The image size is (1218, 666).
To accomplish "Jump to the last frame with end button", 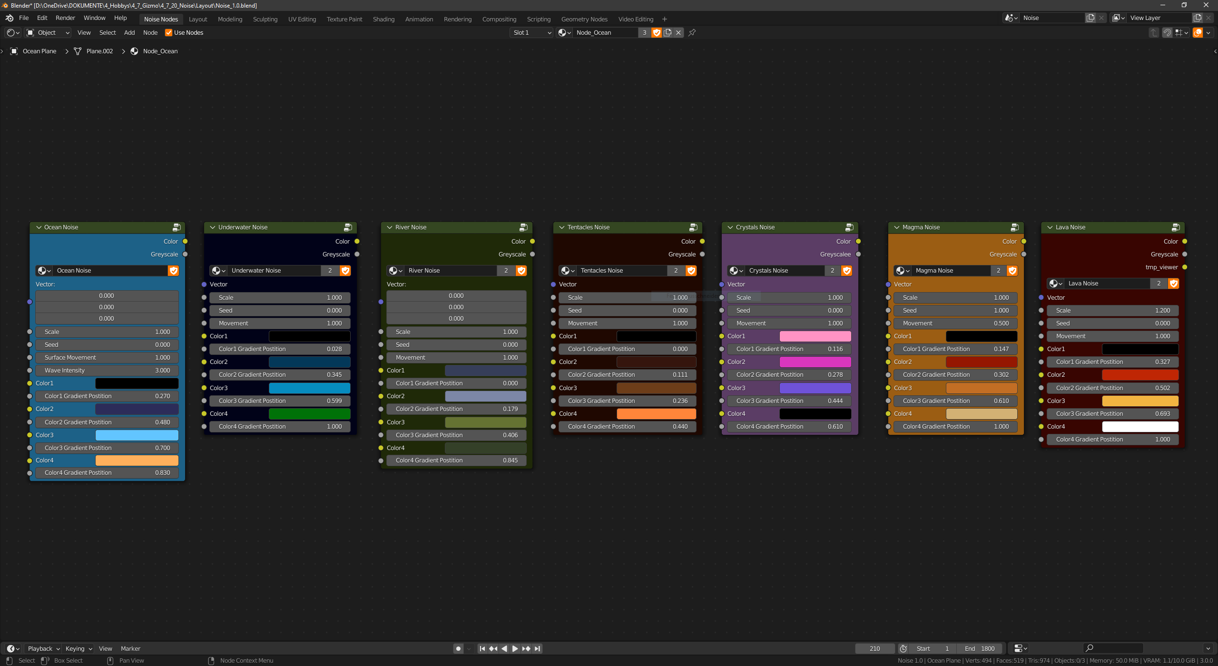I will [x=537, y=648].
